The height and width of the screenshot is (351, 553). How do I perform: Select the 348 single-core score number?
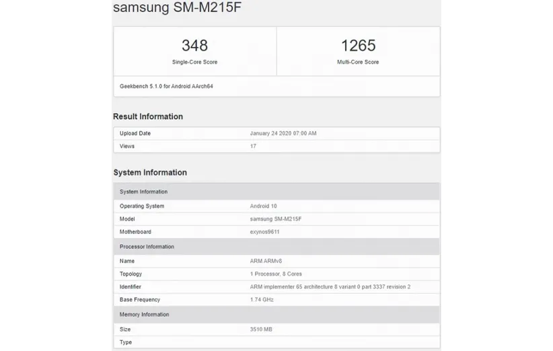[x=194, y=45]
